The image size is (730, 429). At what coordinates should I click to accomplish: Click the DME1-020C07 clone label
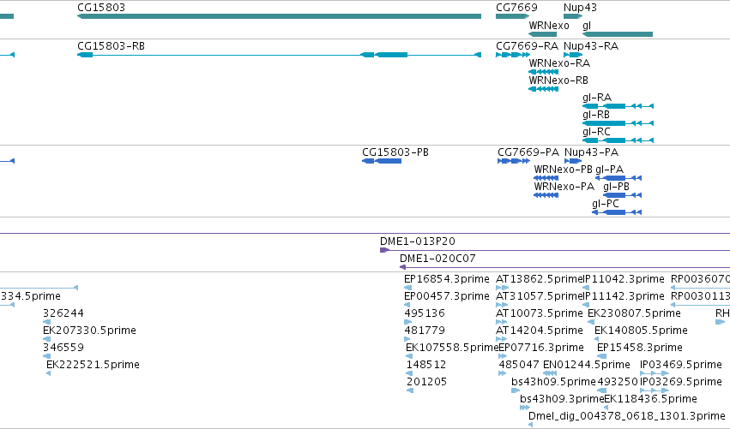pos(437,259)
